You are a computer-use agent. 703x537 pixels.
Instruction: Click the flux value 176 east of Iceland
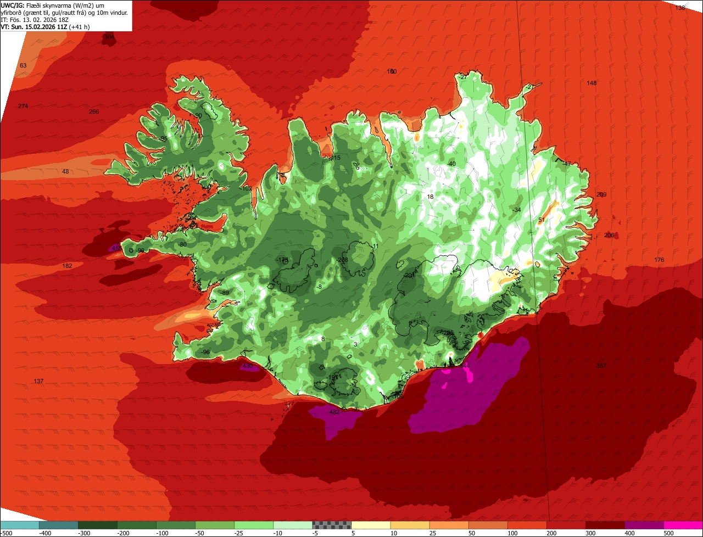point(659,260)
